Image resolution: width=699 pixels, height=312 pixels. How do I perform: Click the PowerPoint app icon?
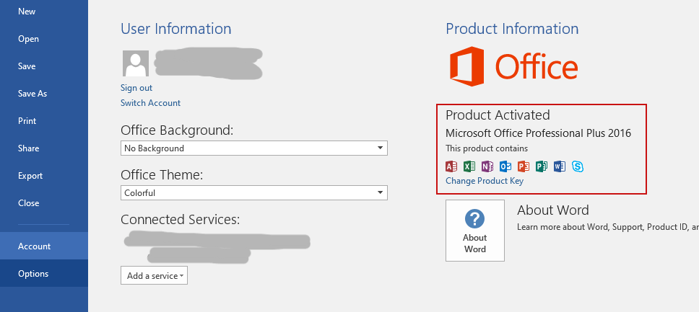click(524, 166)
